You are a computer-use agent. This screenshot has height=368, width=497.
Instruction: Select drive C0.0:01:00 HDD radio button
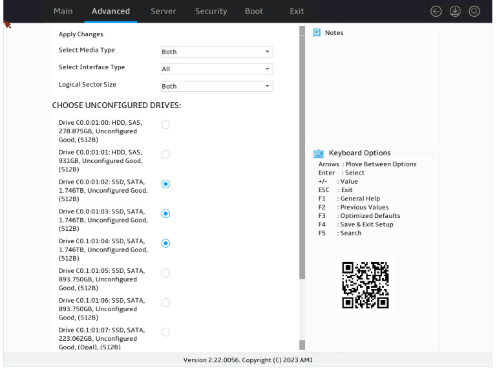coord(165,125)
